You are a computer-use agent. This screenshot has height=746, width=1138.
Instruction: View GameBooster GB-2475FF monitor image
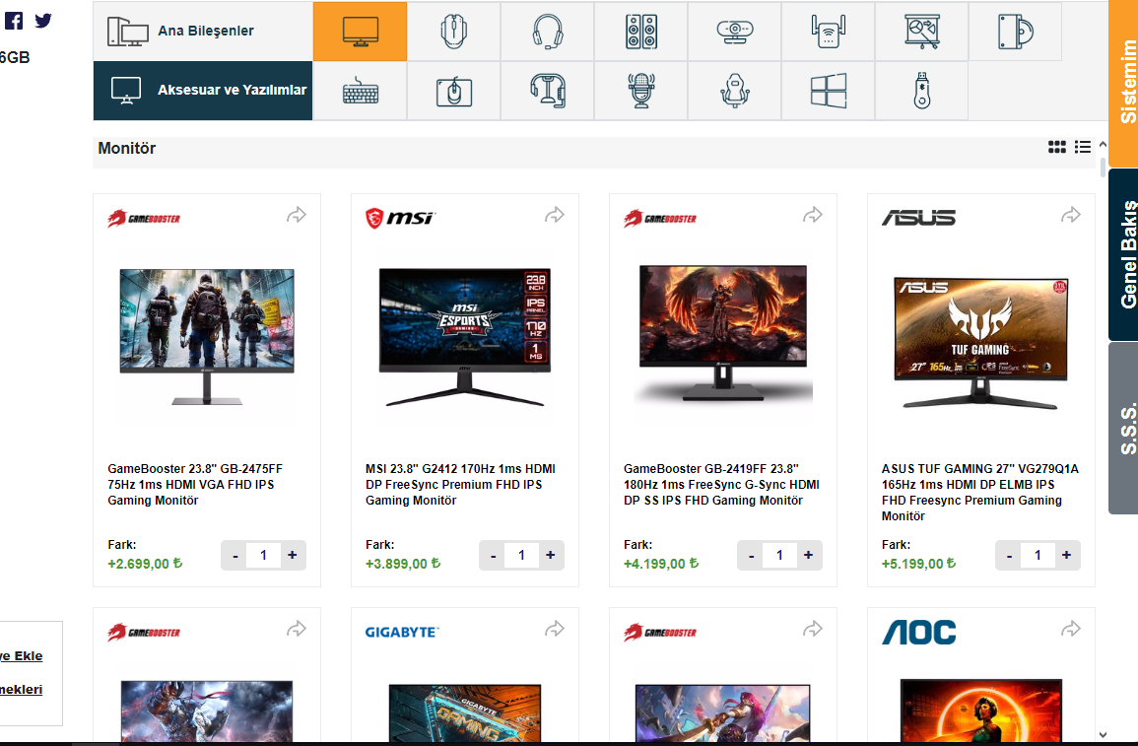(207, 336)
